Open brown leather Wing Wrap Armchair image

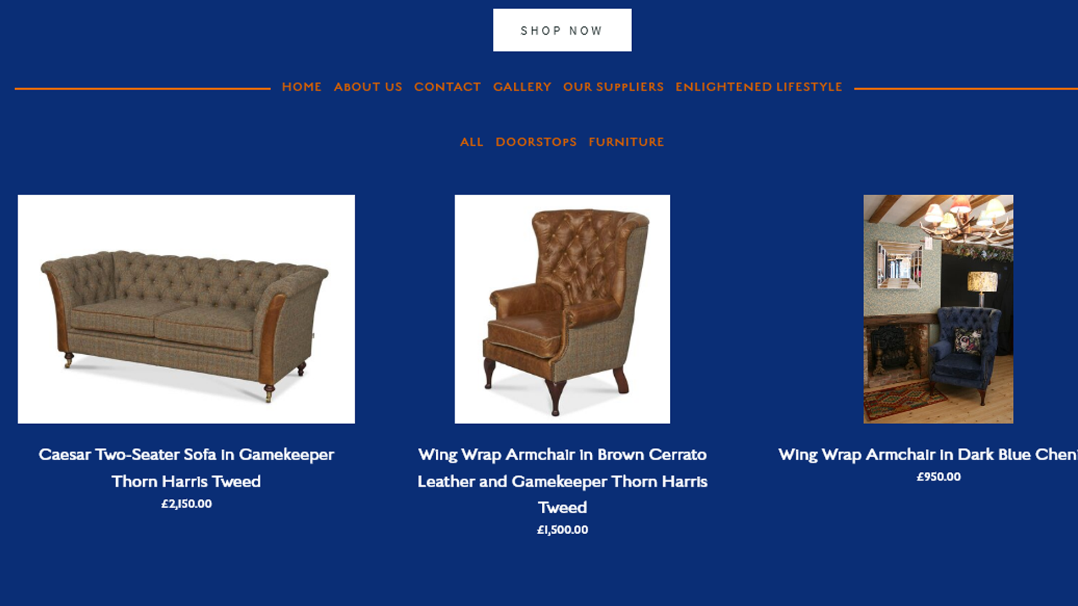[562, 309]
